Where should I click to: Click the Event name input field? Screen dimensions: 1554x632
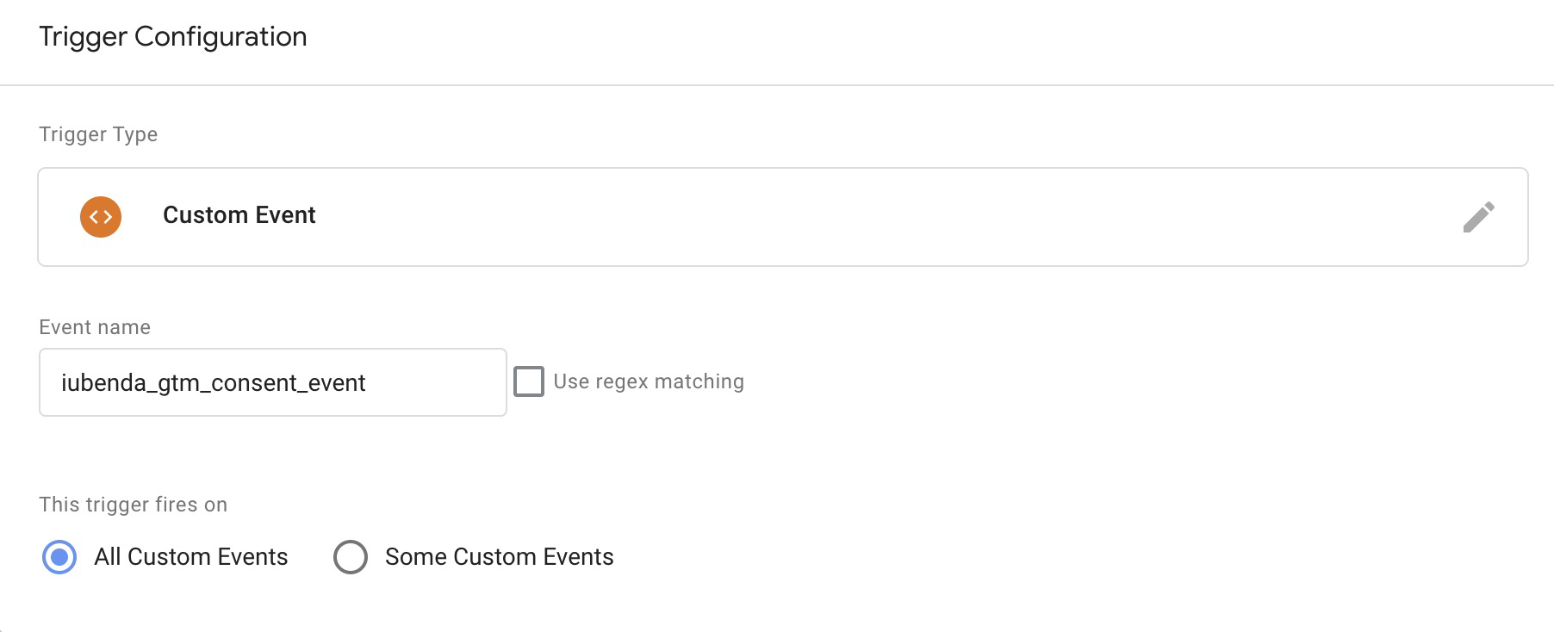pyautogui.click(x=272, y=382)
